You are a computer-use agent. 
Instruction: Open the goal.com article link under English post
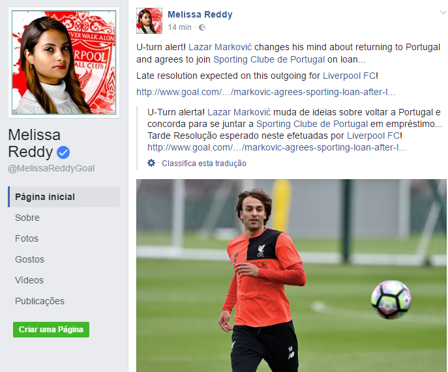(x=265, y=92)
